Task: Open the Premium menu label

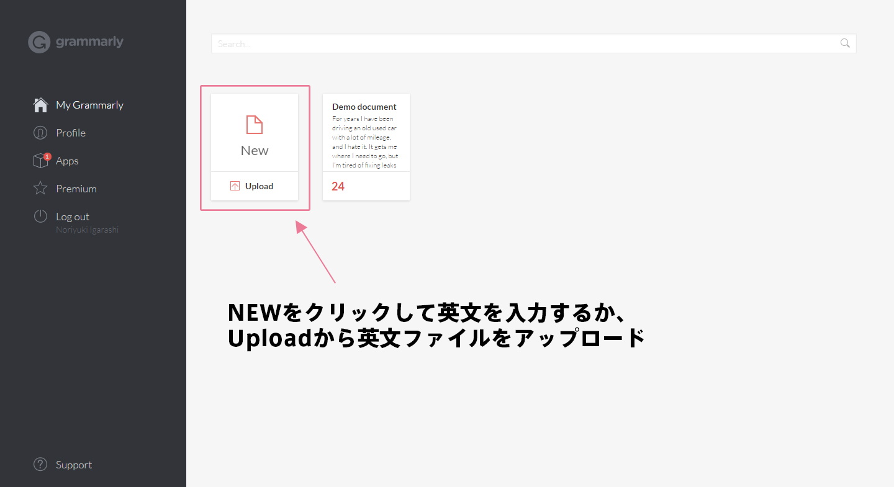Action: tap(76, 189)
